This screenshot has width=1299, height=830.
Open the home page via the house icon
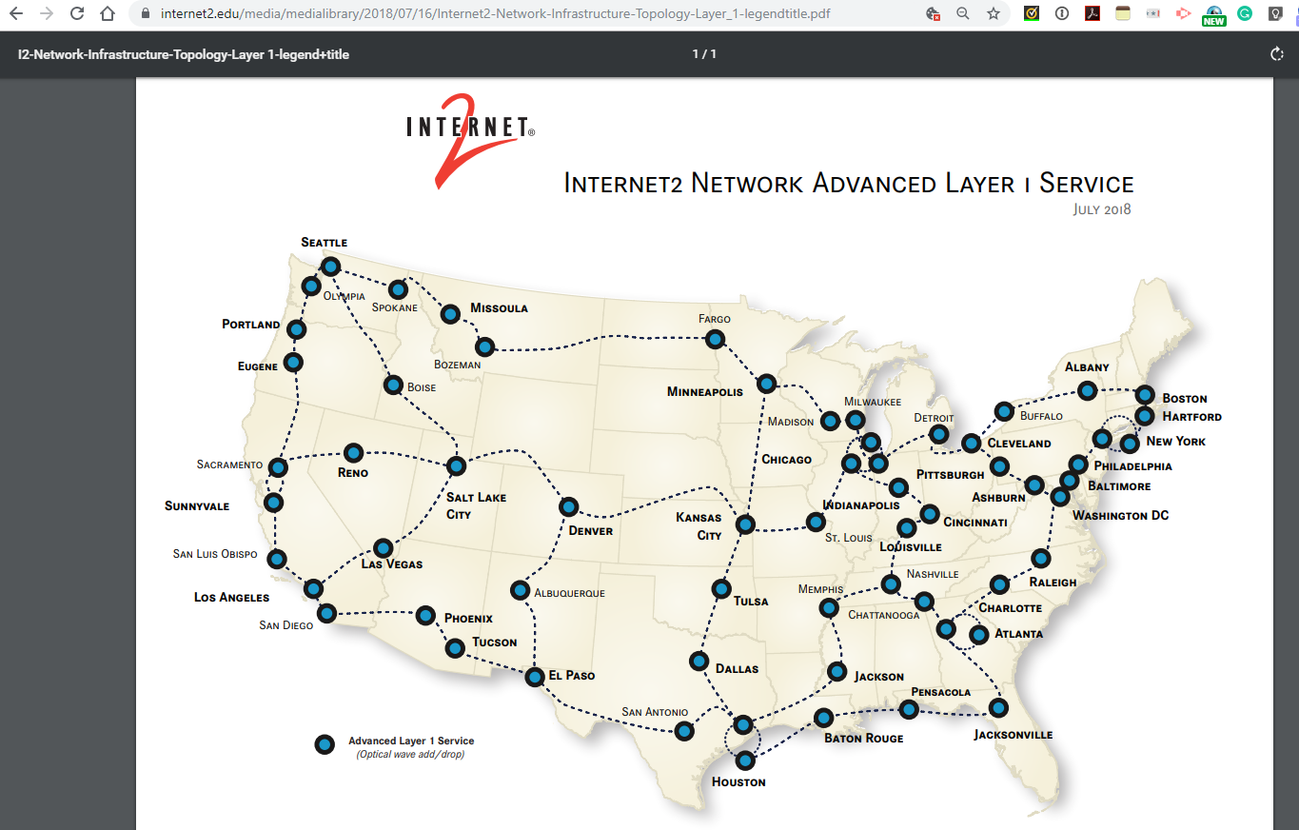[108, 14]
